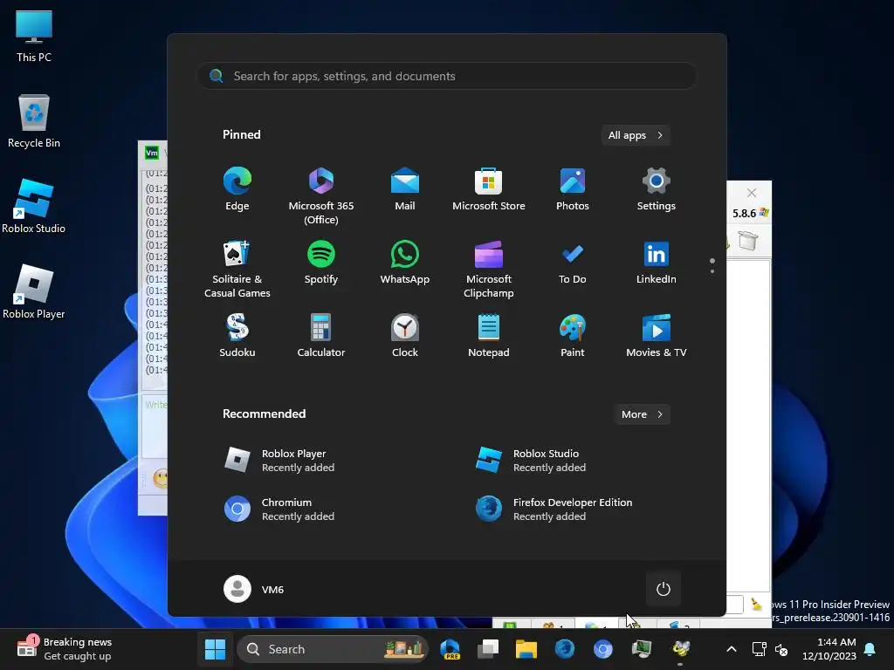Expand the All apps list
This screenshot has height=670, width=894.
click(636, 135)
